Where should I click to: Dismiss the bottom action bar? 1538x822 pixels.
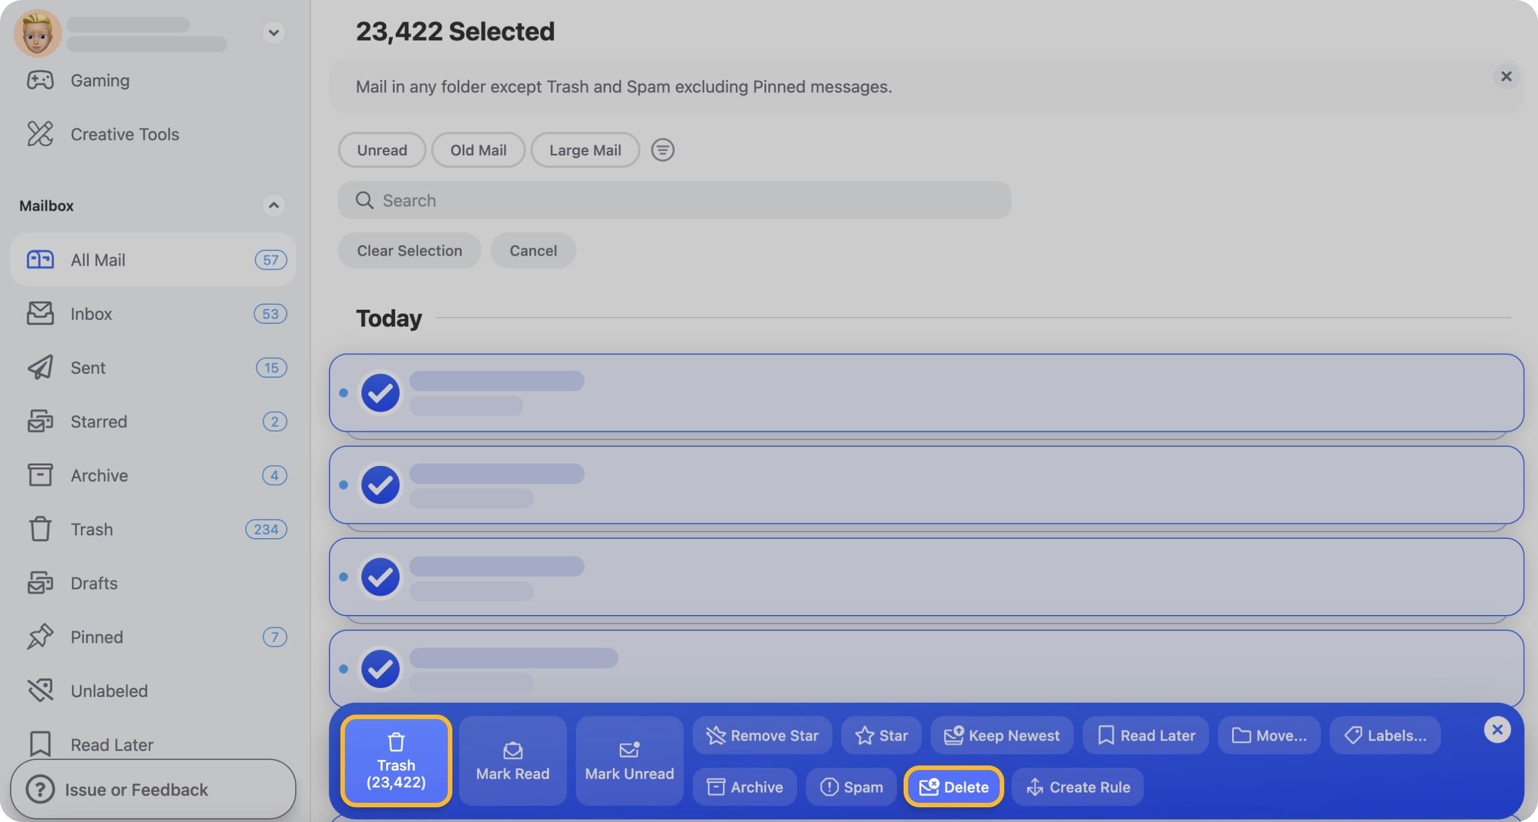coord(1497,729)
